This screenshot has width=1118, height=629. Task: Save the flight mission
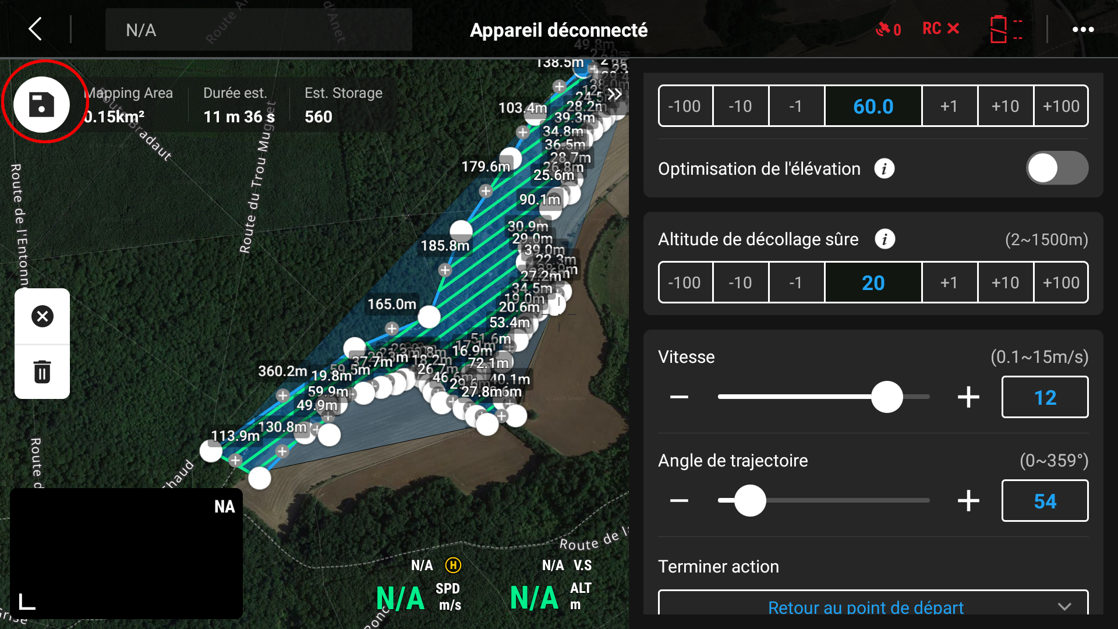[x=42, y=105]
